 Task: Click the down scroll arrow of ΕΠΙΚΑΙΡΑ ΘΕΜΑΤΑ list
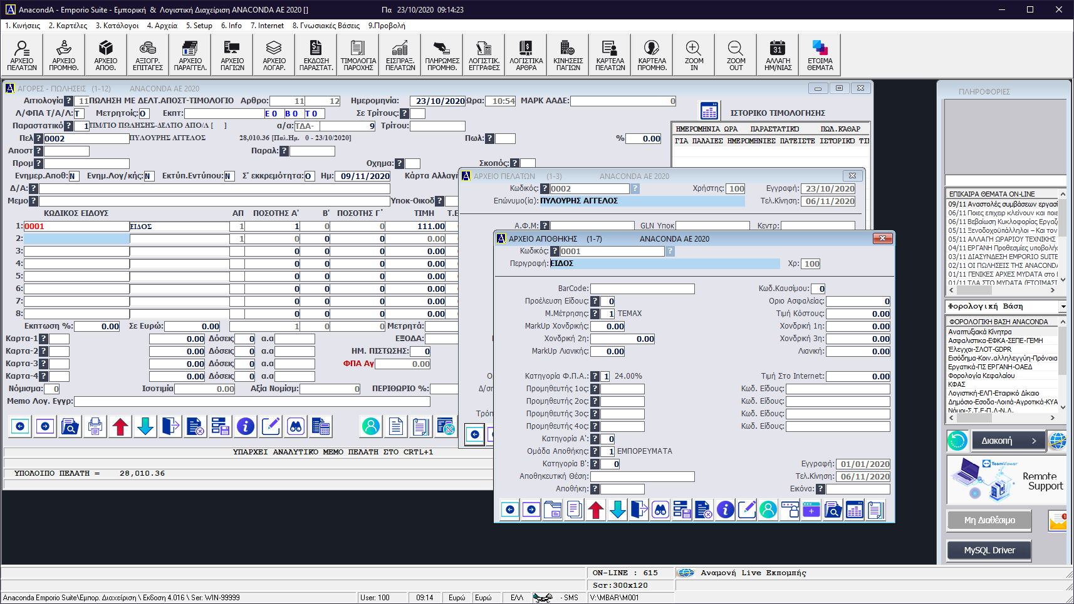pyautogui.click(x=1062, y=280)
